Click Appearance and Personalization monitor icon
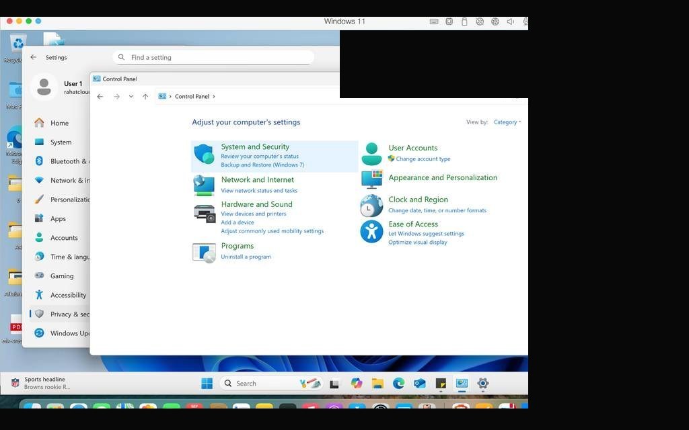This screenshot has height=430, width=689. coord(371,179)
